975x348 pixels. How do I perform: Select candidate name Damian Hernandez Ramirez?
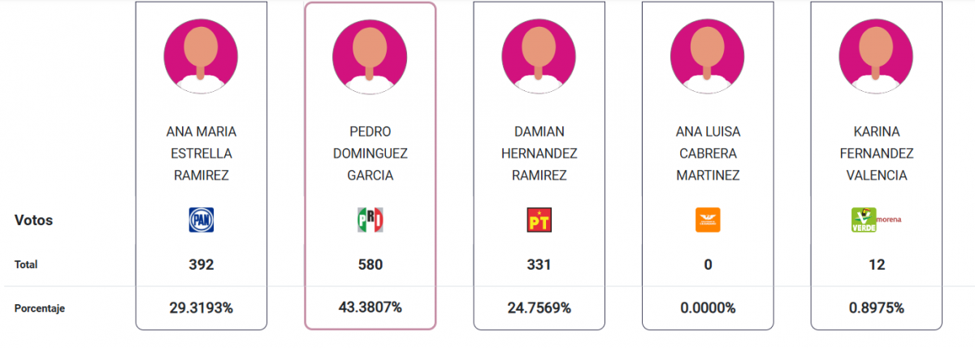pyautogui.click(x=539, y=153)
